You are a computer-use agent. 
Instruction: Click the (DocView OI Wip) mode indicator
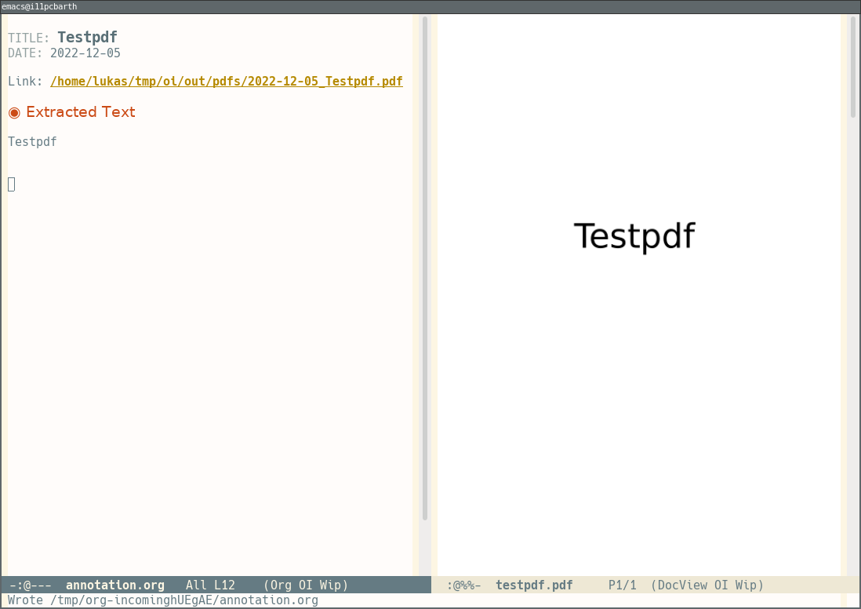coord(707,585)
